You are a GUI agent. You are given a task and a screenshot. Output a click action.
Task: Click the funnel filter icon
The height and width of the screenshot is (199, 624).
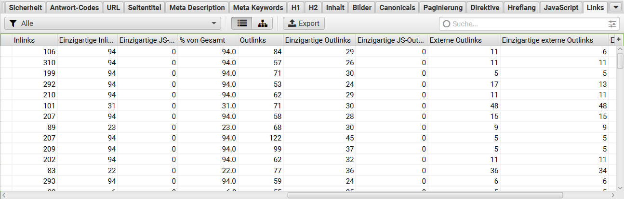pyautogui.click(x=13, y=23)
